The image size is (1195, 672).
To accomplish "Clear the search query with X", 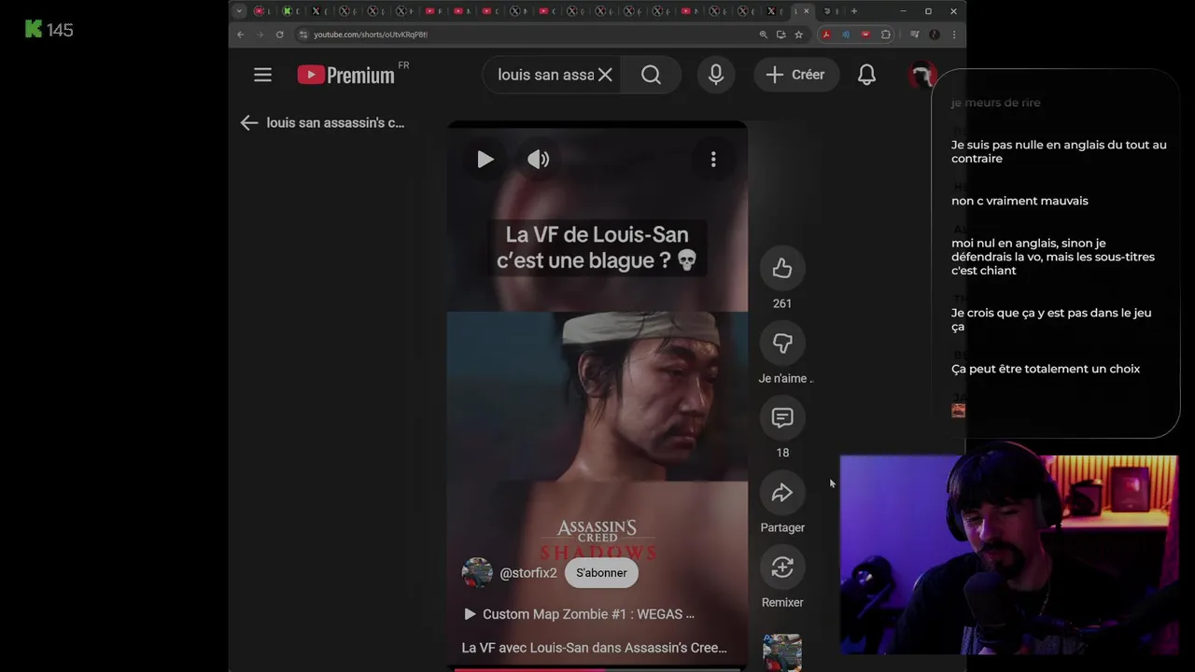I will pyautogui.click(x=605, y=75).
